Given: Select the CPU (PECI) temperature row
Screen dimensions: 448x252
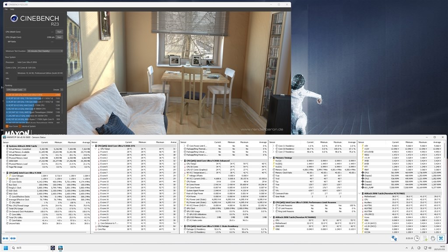Looking at the screenshot, I should pyautogui.click(x=401, y=214).
